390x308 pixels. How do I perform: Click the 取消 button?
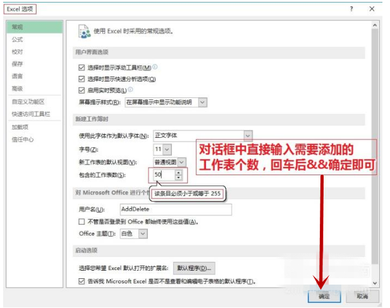tap(362, 297)
